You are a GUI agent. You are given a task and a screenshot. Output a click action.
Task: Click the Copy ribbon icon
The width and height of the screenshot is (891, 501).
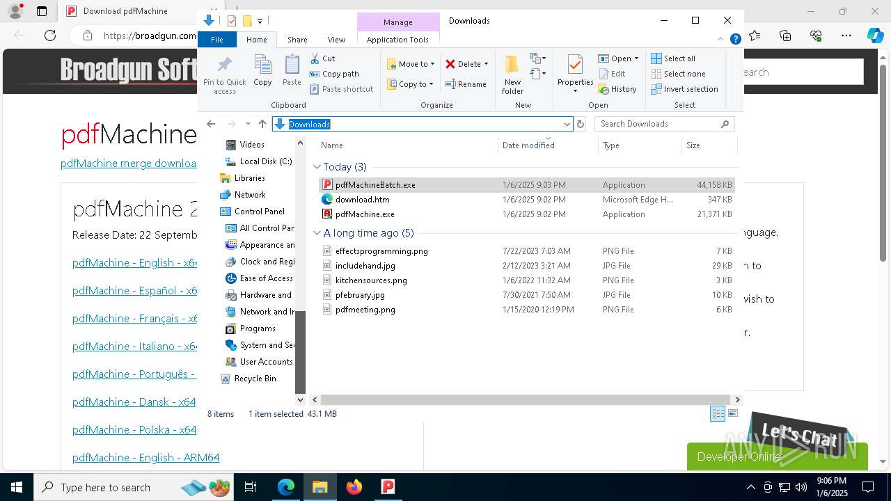262,65
